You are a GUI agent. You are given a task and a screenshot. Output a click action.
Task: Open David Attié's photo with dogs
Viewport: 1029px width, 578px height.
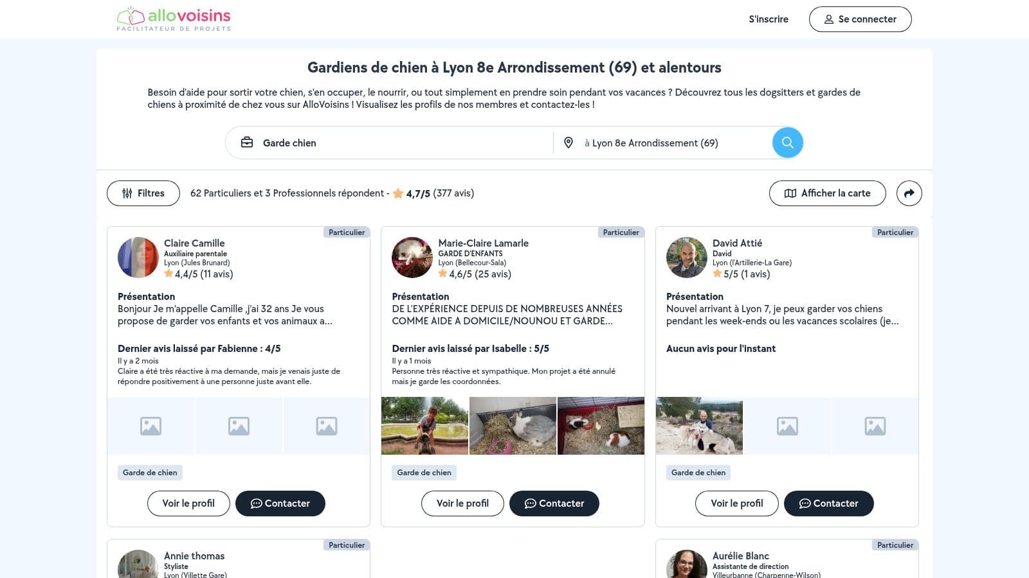pos(699,426)
